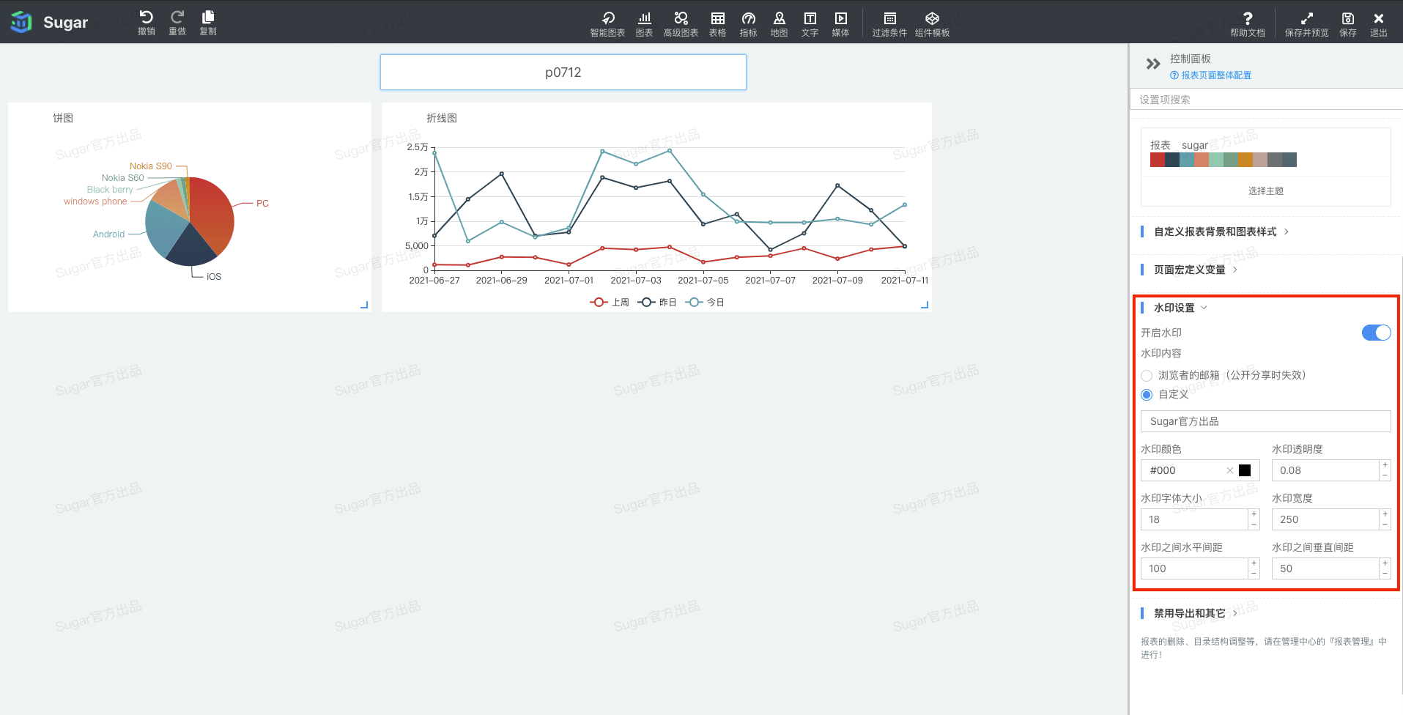Click the report title field p0712
The height and width of the screenshot is (715, 1403).
[563, 73]
